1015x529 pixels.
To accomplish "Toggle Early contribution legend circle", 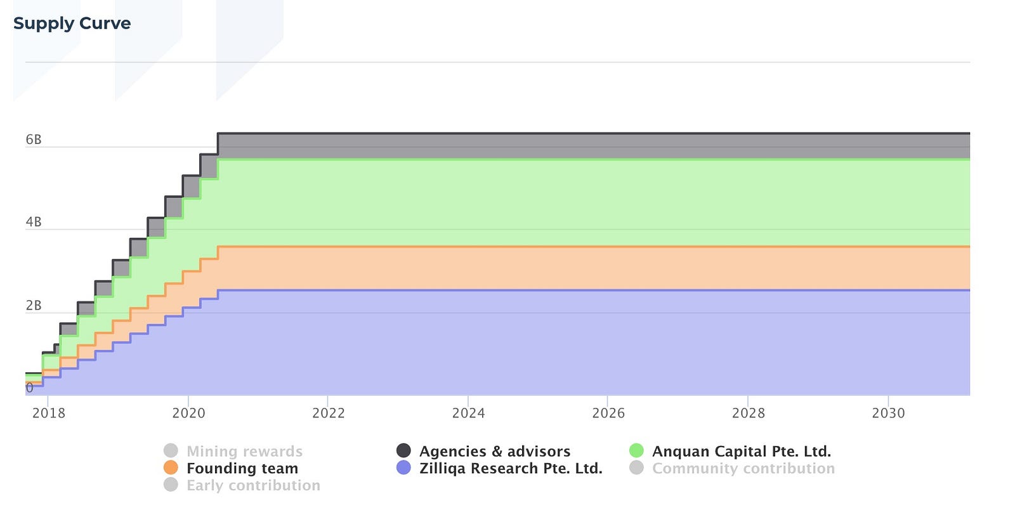I will pyautogui.click(x=171, y=485).
